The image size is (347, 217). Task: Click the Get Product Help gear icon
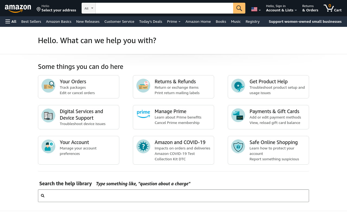pyautogui.click(x=238, y=86)
